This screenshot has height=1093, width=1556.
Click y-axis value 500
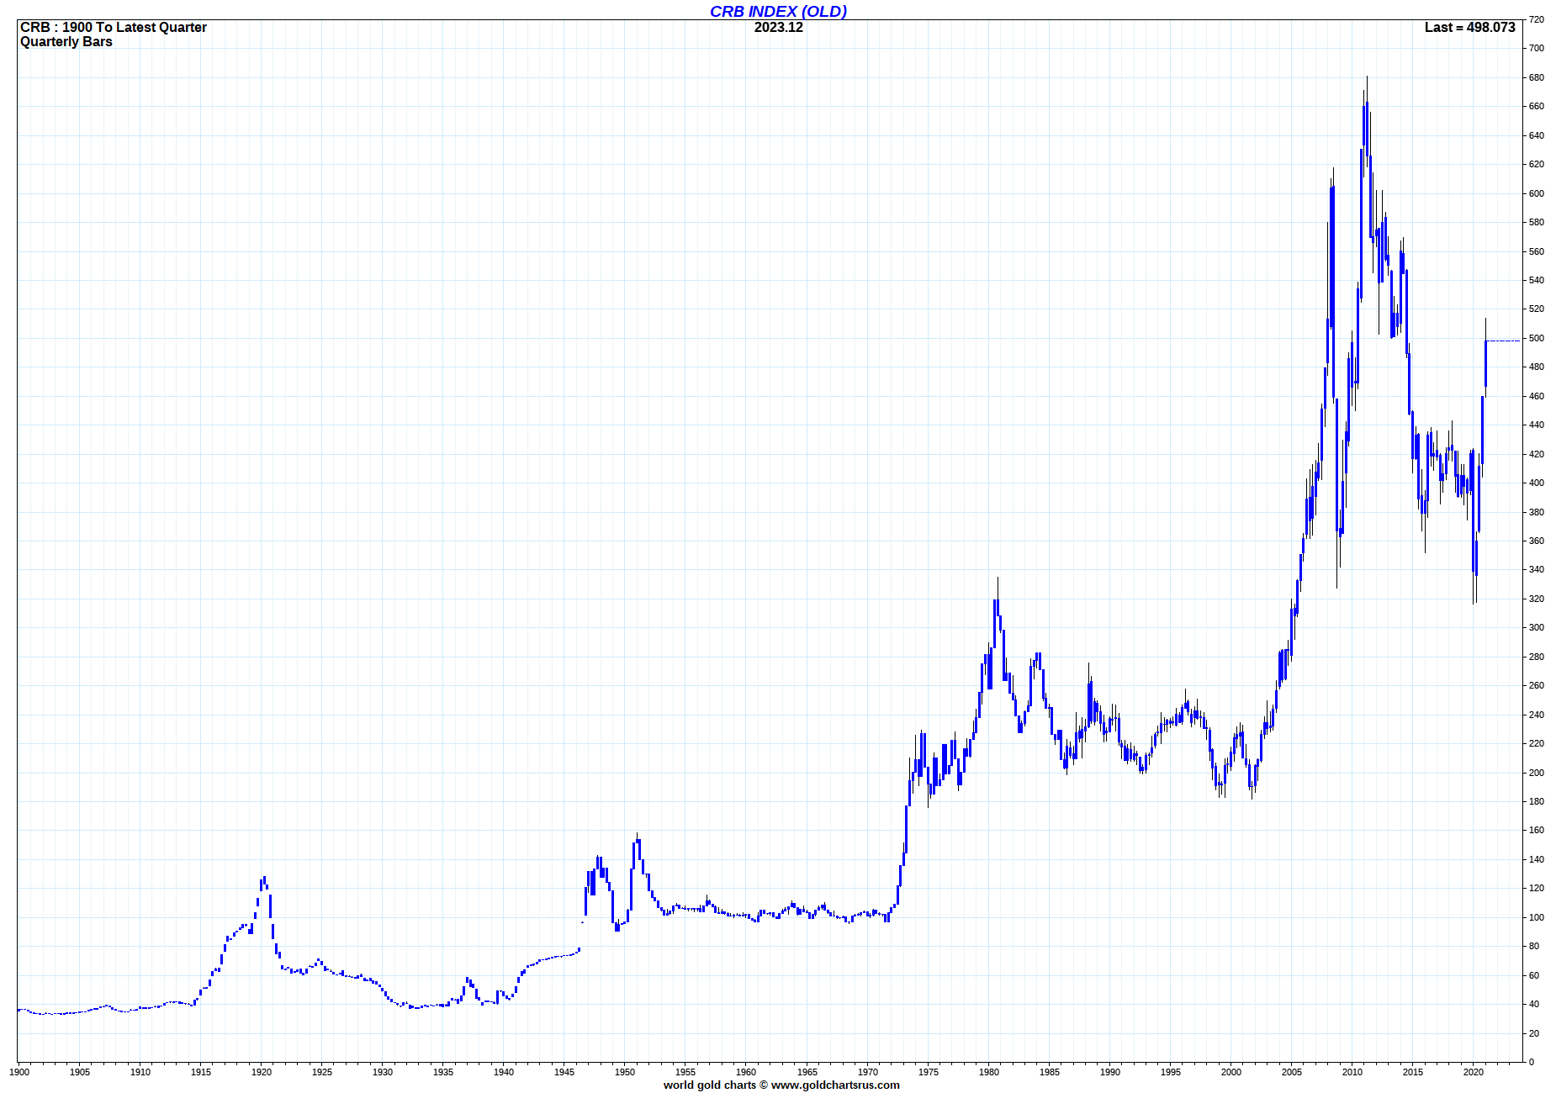pyautogui.click(x=1537, y=338)
